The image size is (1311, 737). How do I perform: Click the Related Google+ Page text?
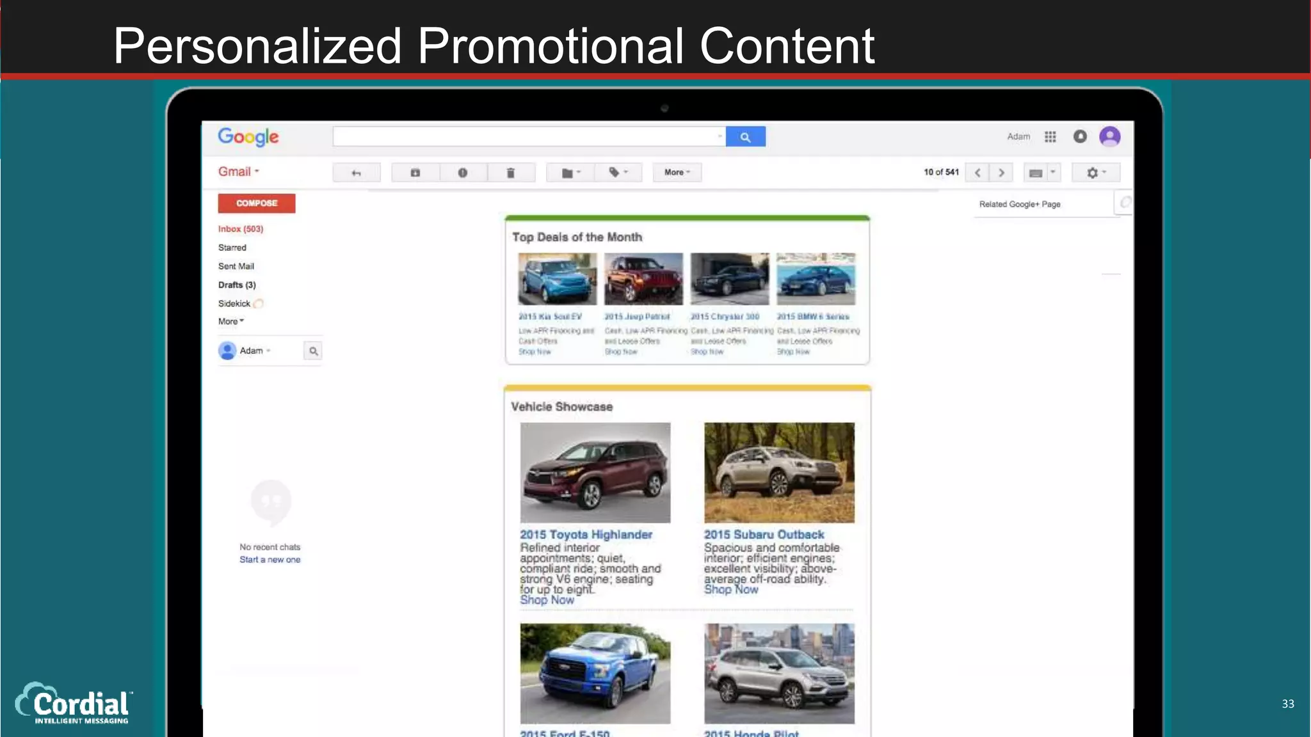pos(1020,204)
